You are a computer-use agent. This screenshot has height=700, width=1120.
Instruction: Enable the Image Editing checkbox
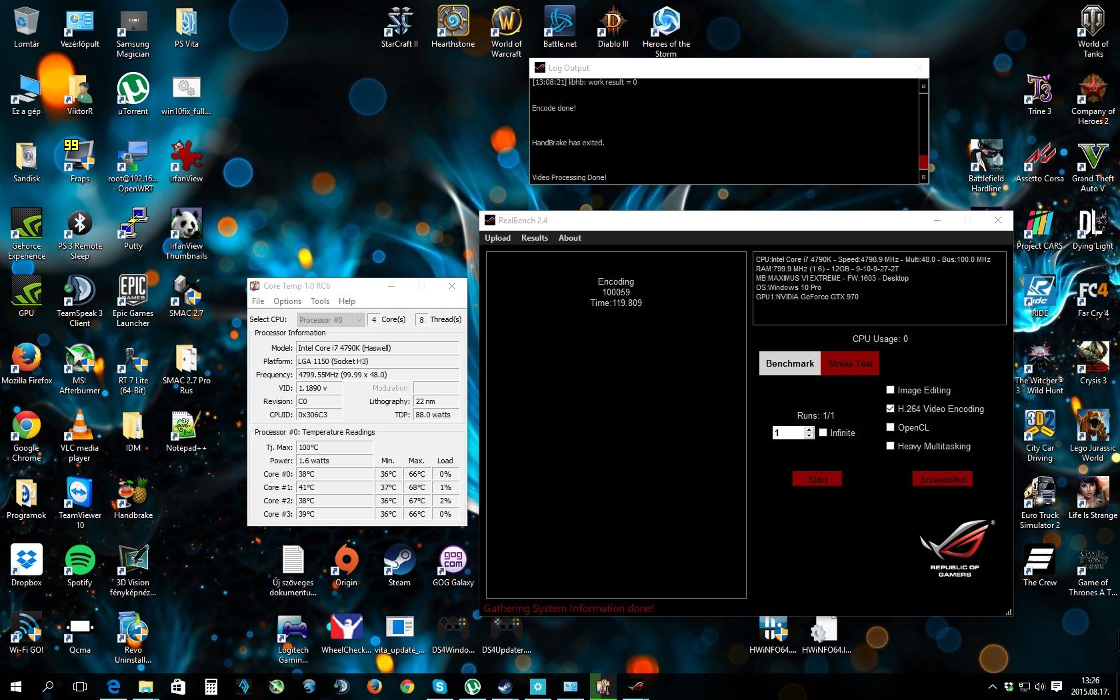890,390
